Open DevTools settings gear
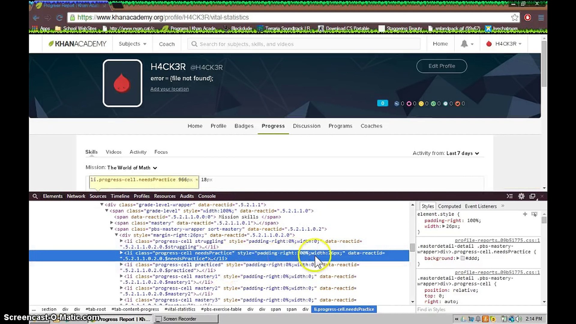Viewport: 576px width, 324px height. 521,196
